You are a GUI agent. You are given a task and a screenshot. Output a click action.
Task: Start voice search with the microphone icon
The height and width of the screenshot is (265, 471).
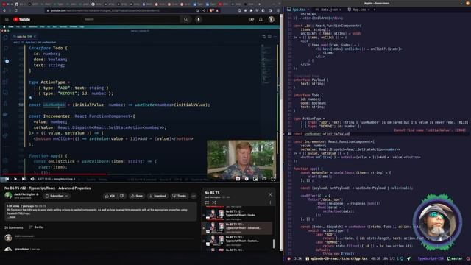tap(198, 19)
